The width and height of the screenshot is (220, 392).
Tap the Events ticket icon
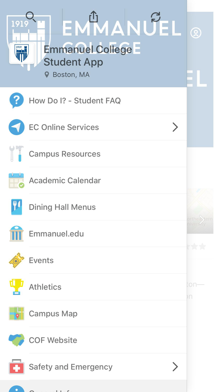pos(16,260)
